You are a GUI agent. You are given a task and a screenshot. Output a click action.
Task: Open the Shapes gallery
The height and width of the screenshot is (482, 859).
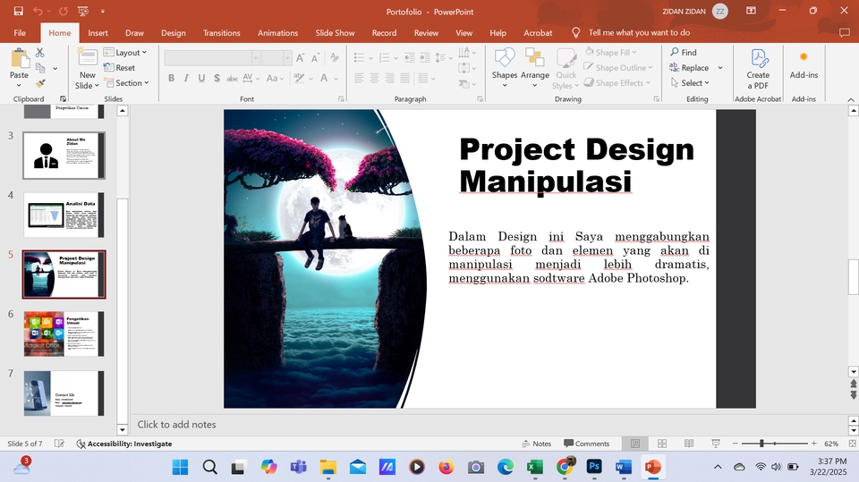(505, 65)
